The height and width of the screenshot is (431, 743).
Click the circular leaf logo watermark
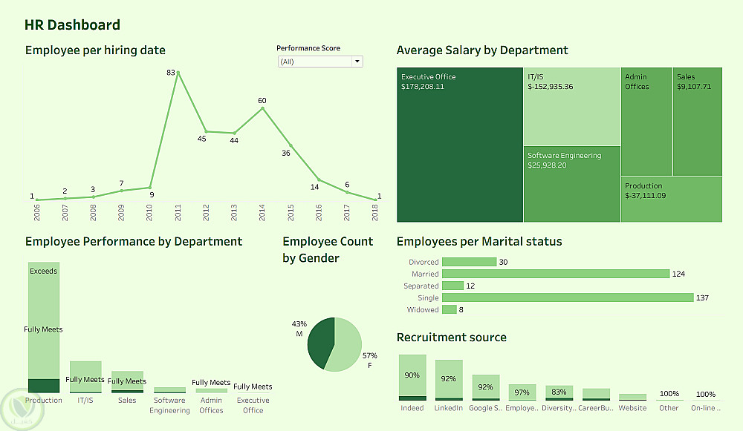pyautogui.click(x=22, y=409)
